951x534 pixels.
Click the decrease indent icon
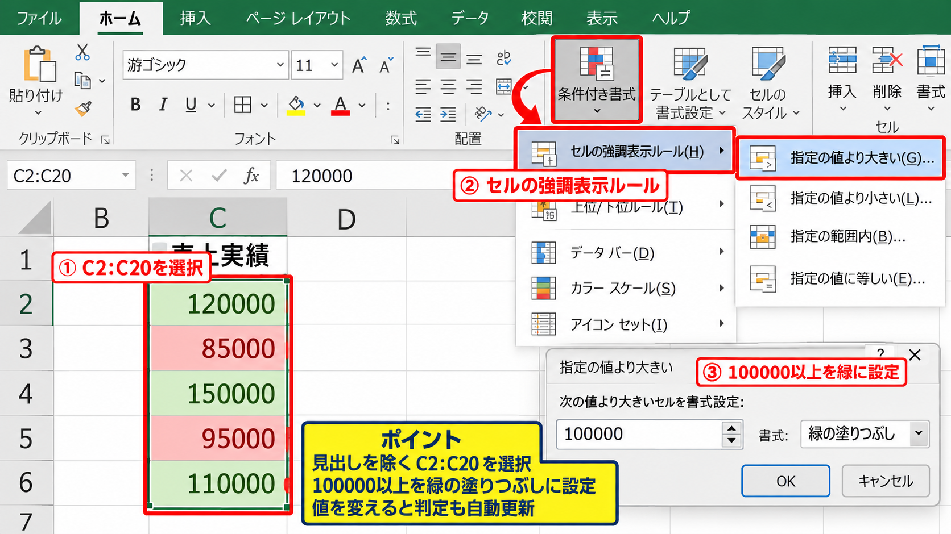(423, 114)
